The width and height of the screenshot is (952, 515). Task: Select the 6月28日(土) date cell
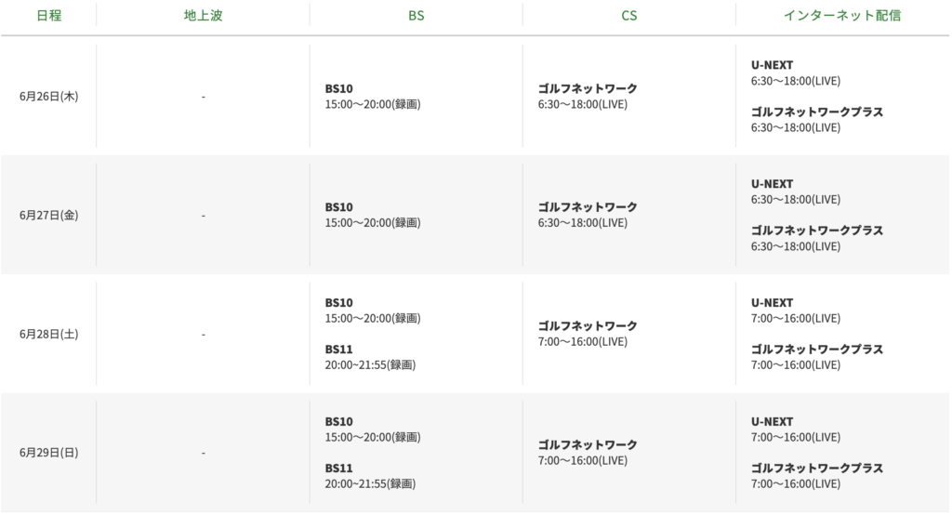click(x=48, y=335)
